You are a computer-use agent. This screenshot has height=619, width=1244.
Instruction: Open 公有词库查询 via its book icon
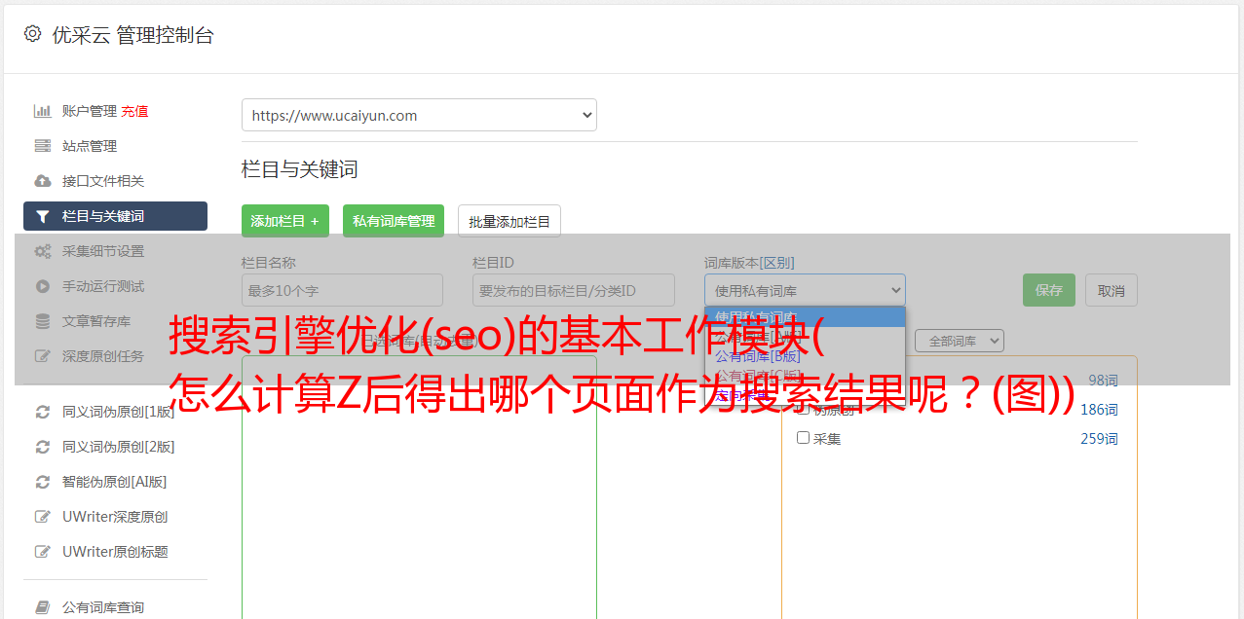tap(43, 607)
